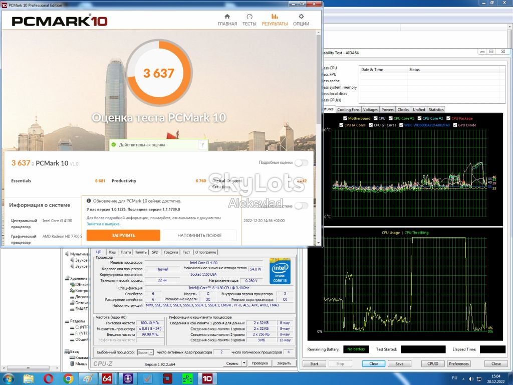
Task: Click the НАПОМНИТЬ ПОЗЖЕ button
Action: tap(199, 236)
